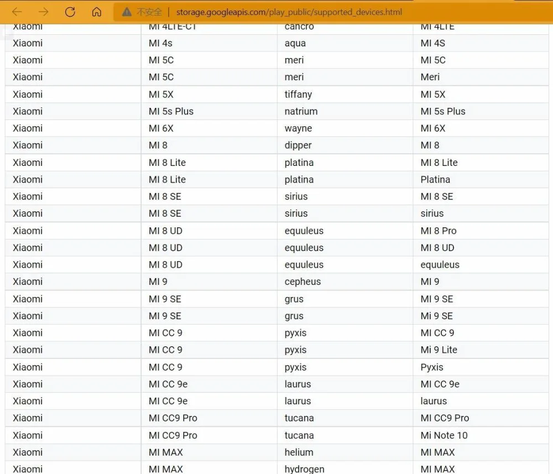This screenshot has height=474, width=553.
Task: Click the browser back arrow
Action: pyautogui.click(x=17, y=12)
